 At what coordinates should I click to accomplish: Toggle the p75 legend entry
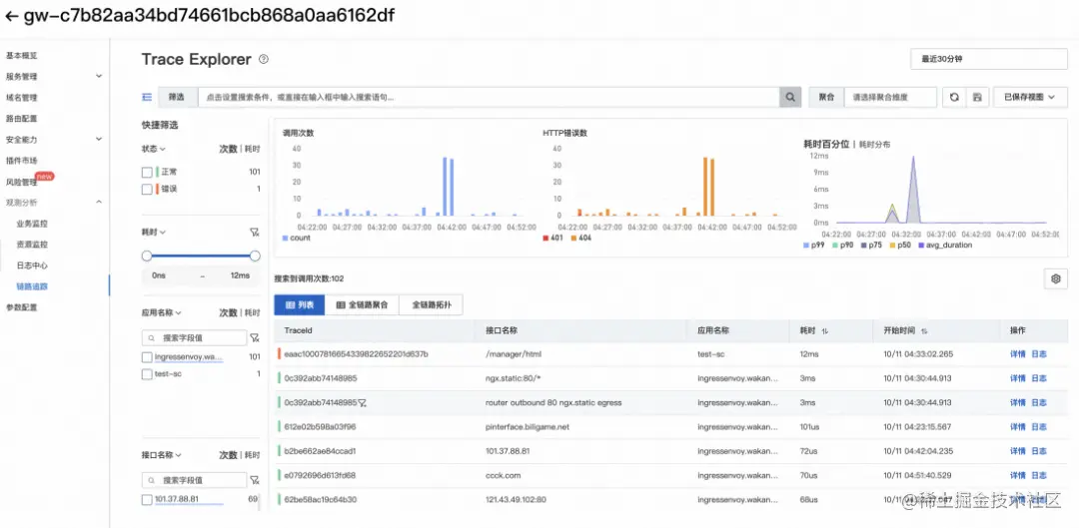pos(870,245)
